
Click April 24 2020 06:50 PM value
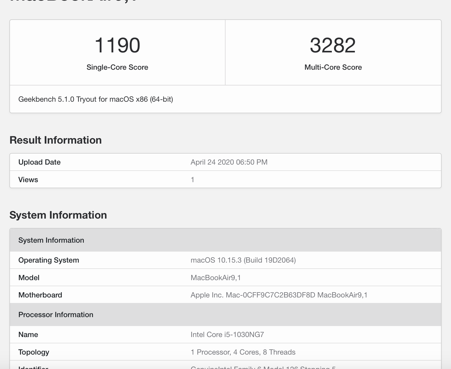coord(229,162)
